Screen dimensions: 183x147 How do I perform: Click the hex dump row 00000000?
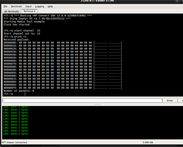[x=63, y=43]
